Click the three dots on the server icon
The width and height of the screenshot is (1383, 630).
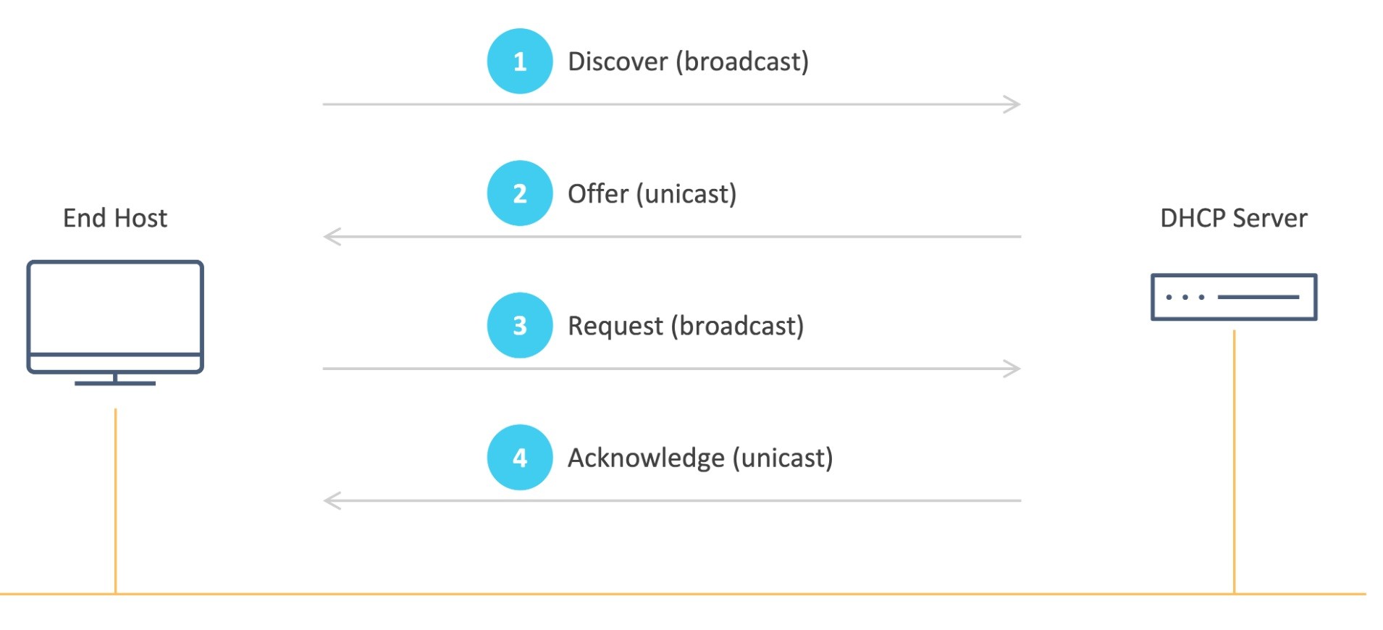1185,297
